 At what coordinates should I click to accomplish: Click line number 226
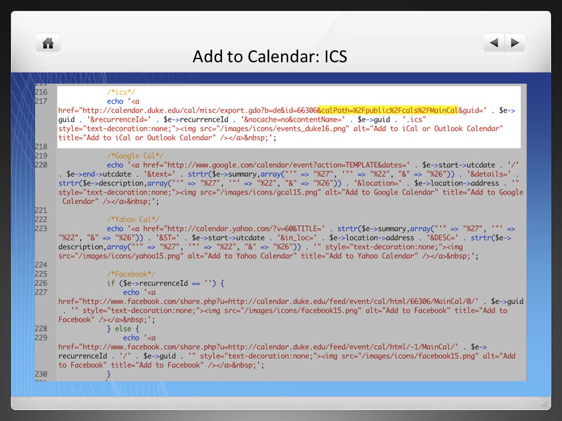41,283
